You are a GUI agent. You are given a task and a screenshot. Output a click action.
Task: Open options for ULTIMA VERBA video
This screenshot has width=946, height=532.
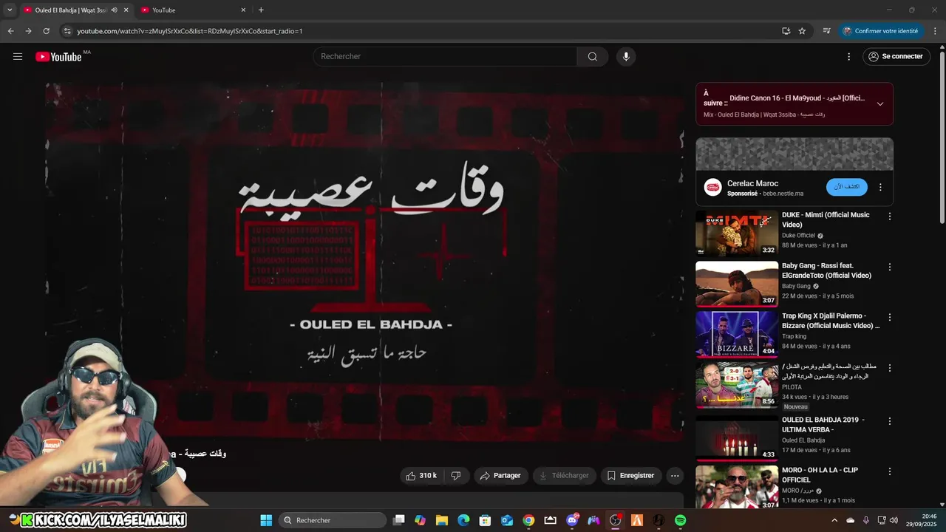click(890, 421)
